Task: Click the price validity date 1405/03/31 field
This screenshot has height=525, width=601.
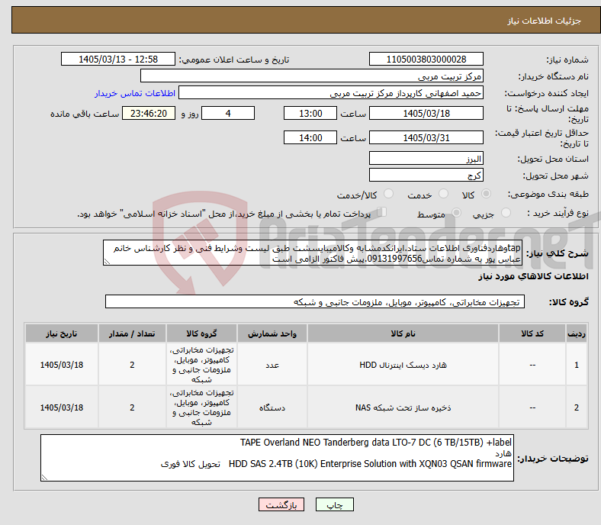Action: point(426,137)
